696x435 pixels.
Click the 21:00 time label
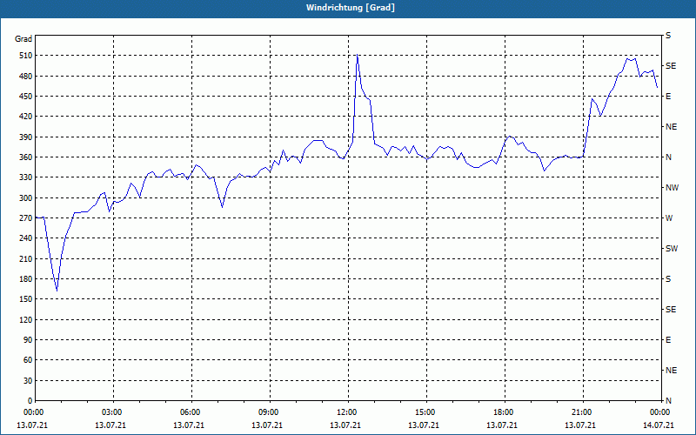(x=580, y=412)
